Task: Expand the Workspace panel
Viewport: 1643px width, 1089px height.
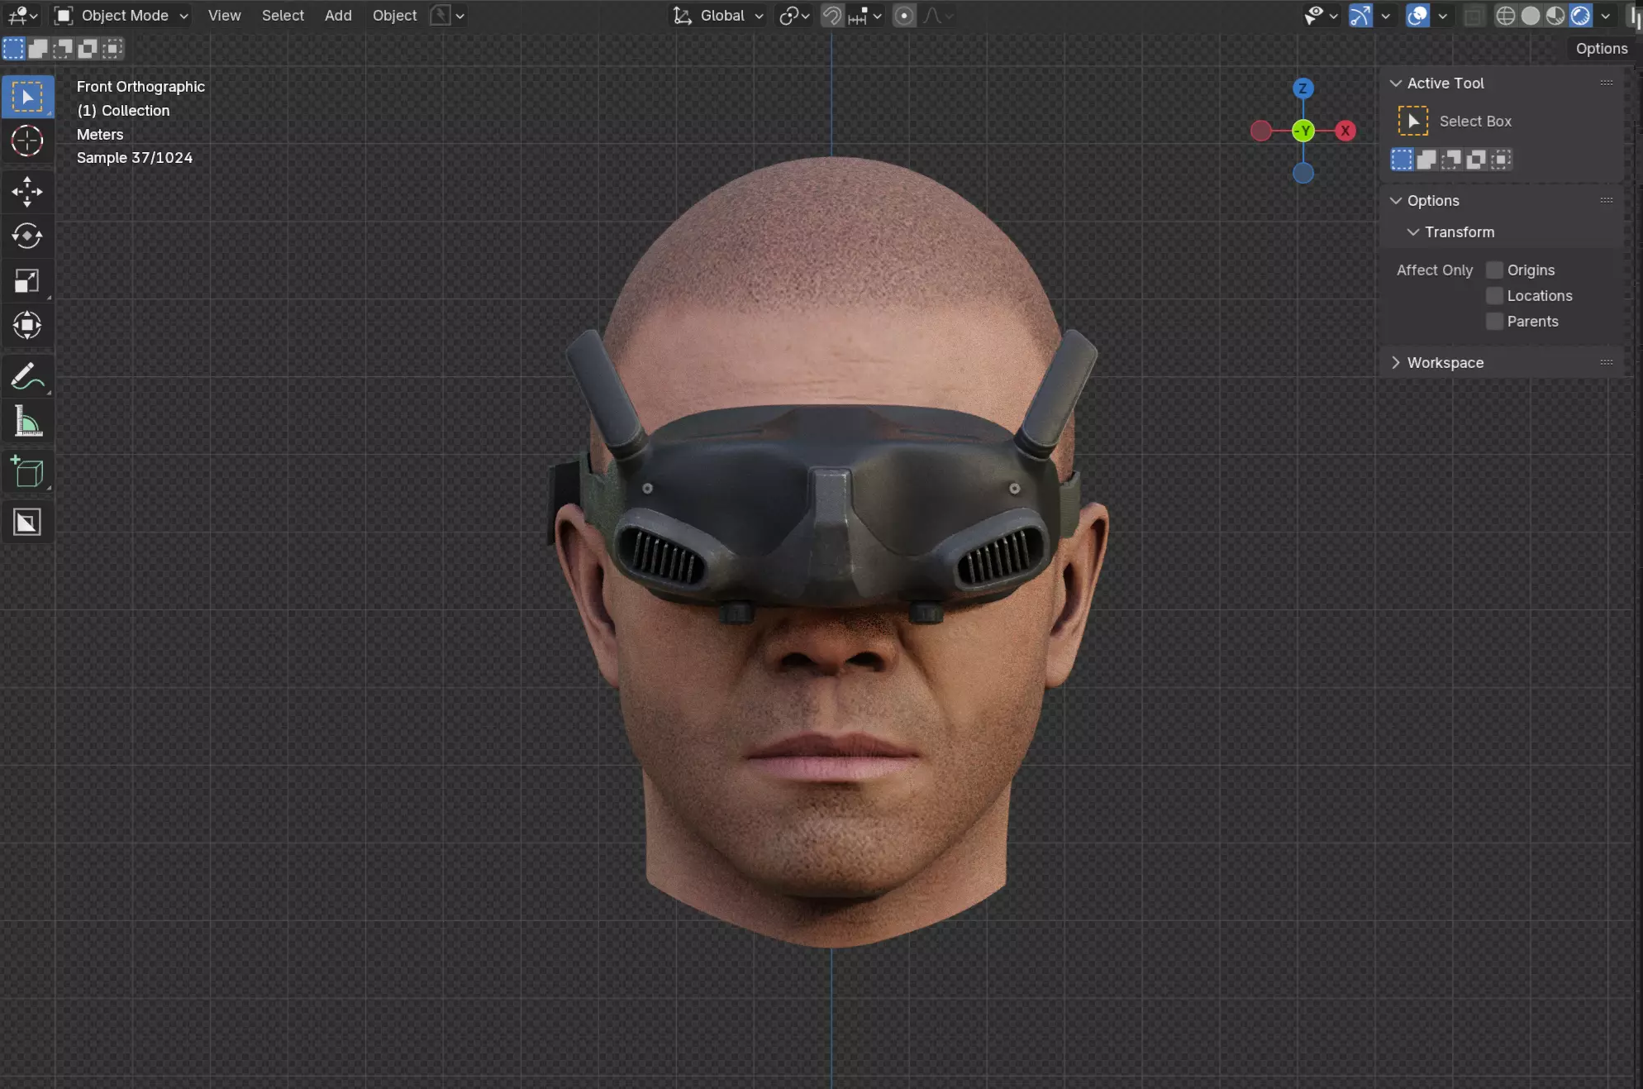Action: pyautogui.click(x=1445, y=363)
